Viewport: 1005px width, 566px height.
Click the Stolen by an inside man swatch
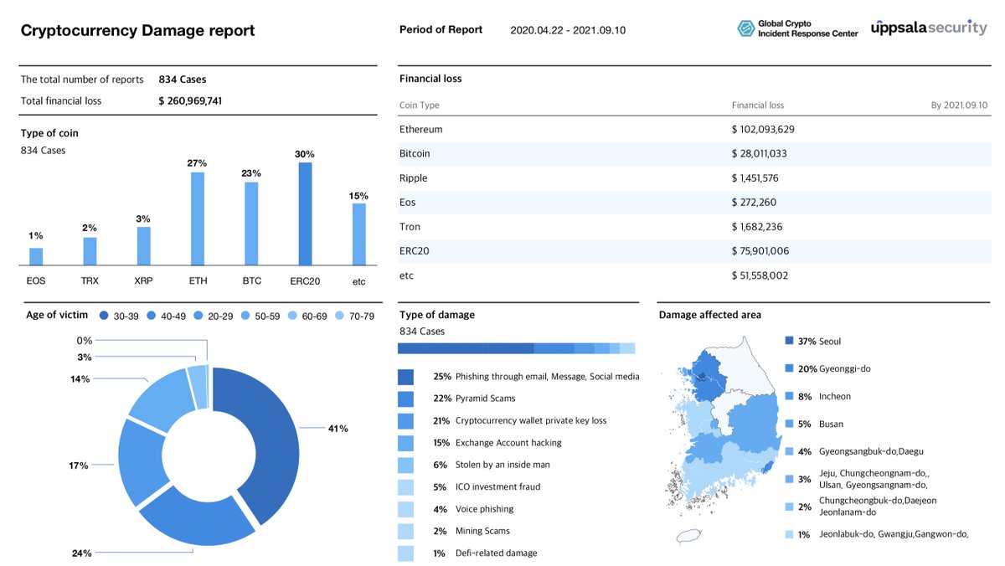(x=405, y=465)
